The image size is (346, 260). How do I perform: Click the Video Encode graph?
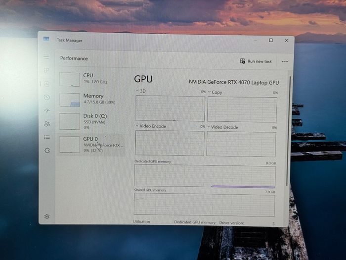170,143
